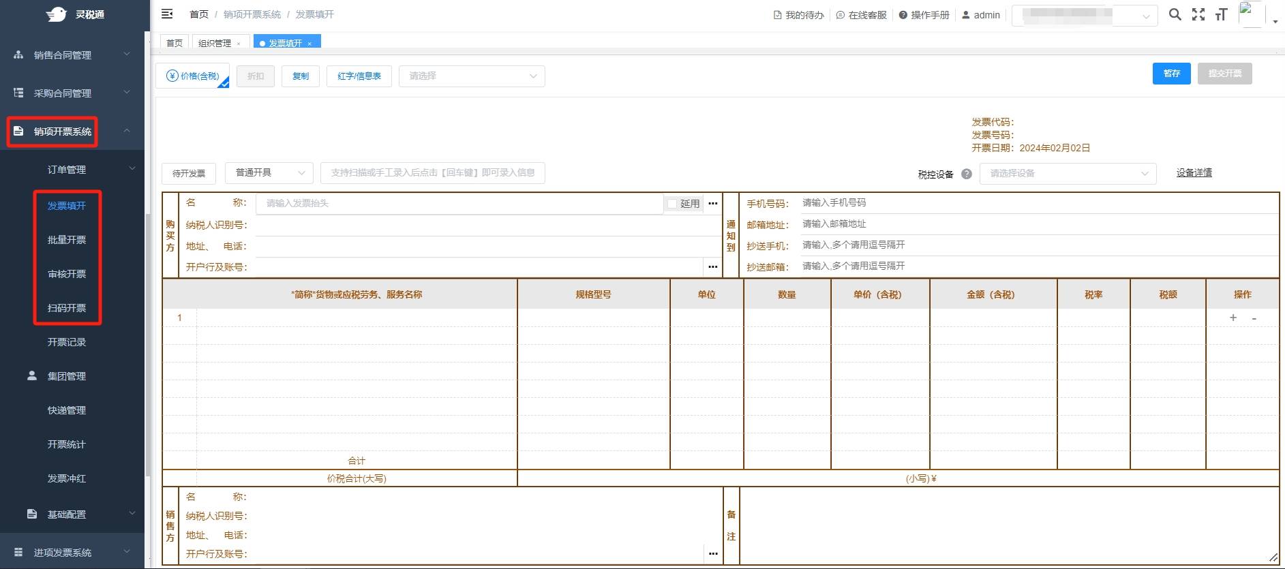Open 批量开票 in the sidebar
The image size is (1285, 569).
[x=67, y=240]
